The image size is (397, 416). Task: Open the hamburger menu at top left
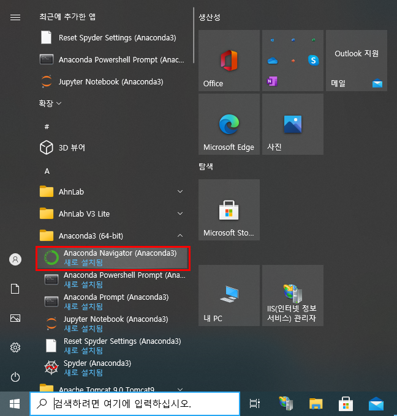[x=15, y=18]
